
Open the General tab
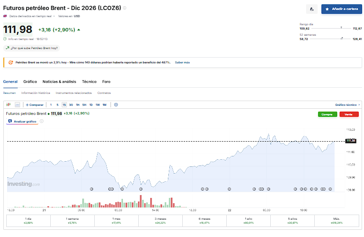tap(10, 82)
